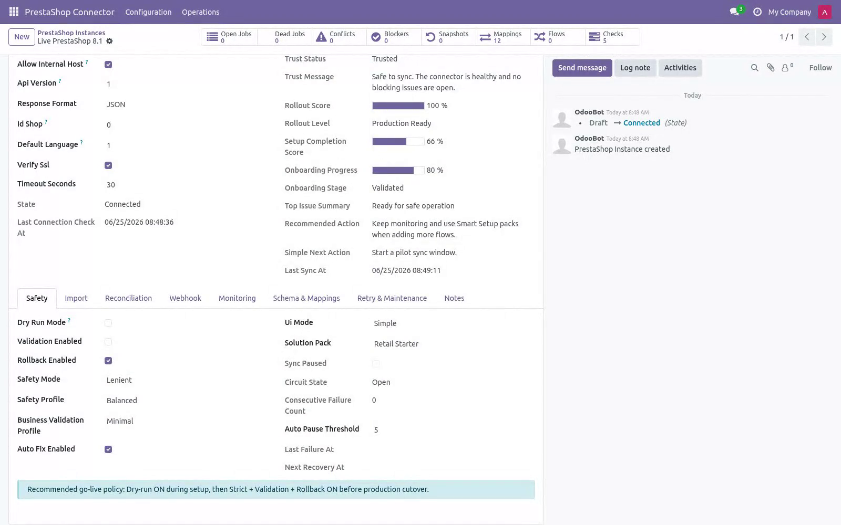841x525 pixels.
Task: Toggle Sync Paused checkbox
Action: (376, 364)
